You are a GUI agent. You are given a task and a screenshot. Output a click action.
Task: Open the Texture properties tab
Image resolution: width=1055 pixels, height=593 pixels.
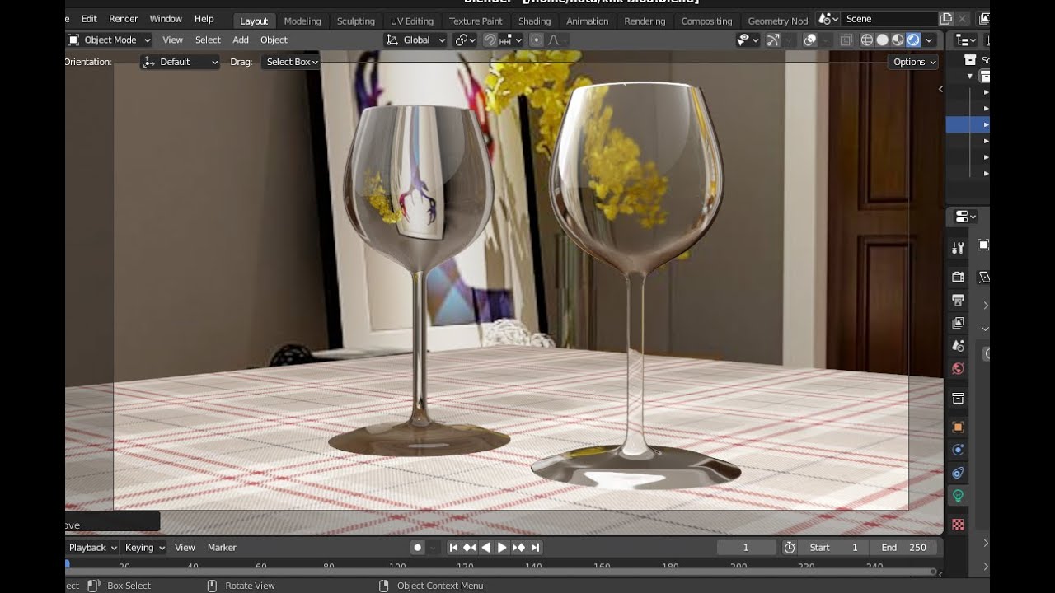pyautogui.click(x=958, y=525)
